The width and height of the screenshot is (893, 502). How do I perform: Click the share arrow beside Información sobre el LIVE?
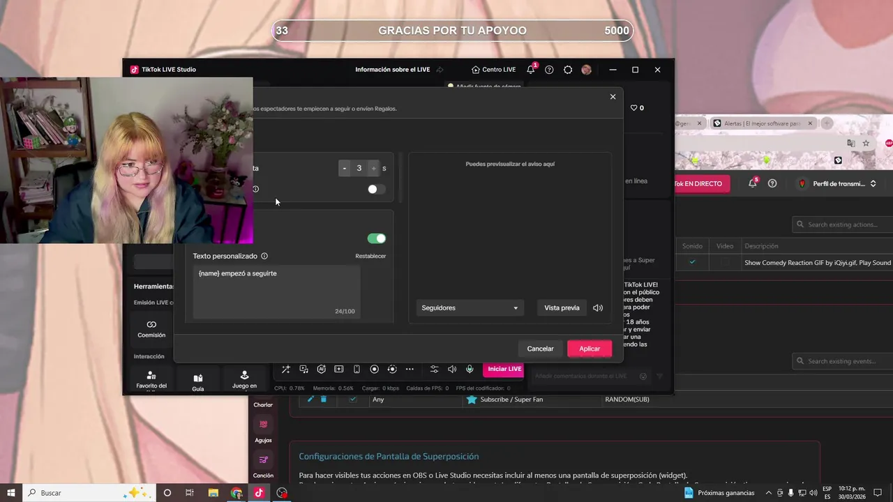tap(440, 70)
